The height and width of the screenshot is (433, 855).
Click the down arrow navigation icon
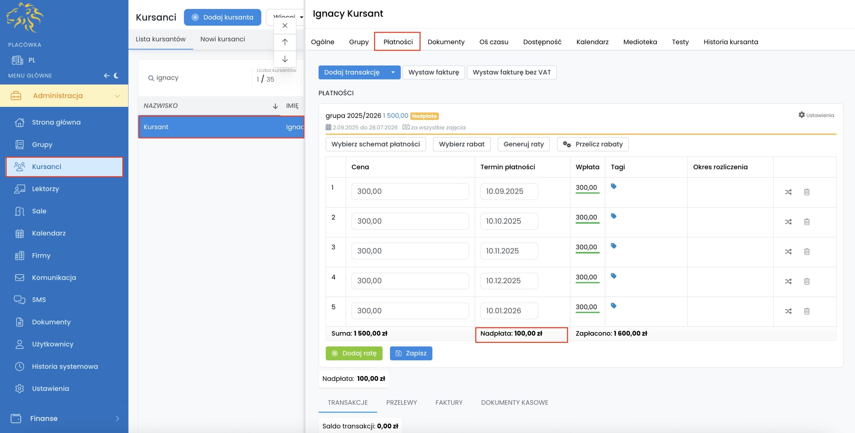[285, 59]
